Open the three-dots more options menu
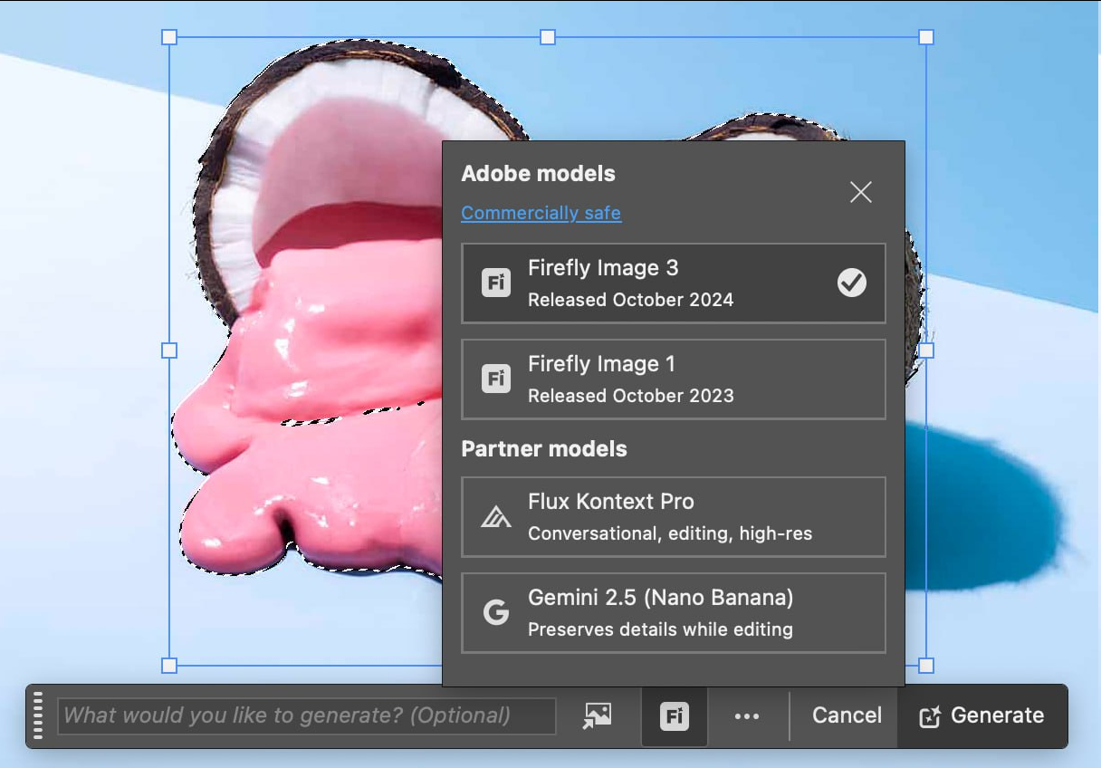 [x=747, y=716]
